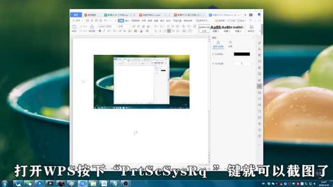Toggle Underline formatting

pos(109,31)
